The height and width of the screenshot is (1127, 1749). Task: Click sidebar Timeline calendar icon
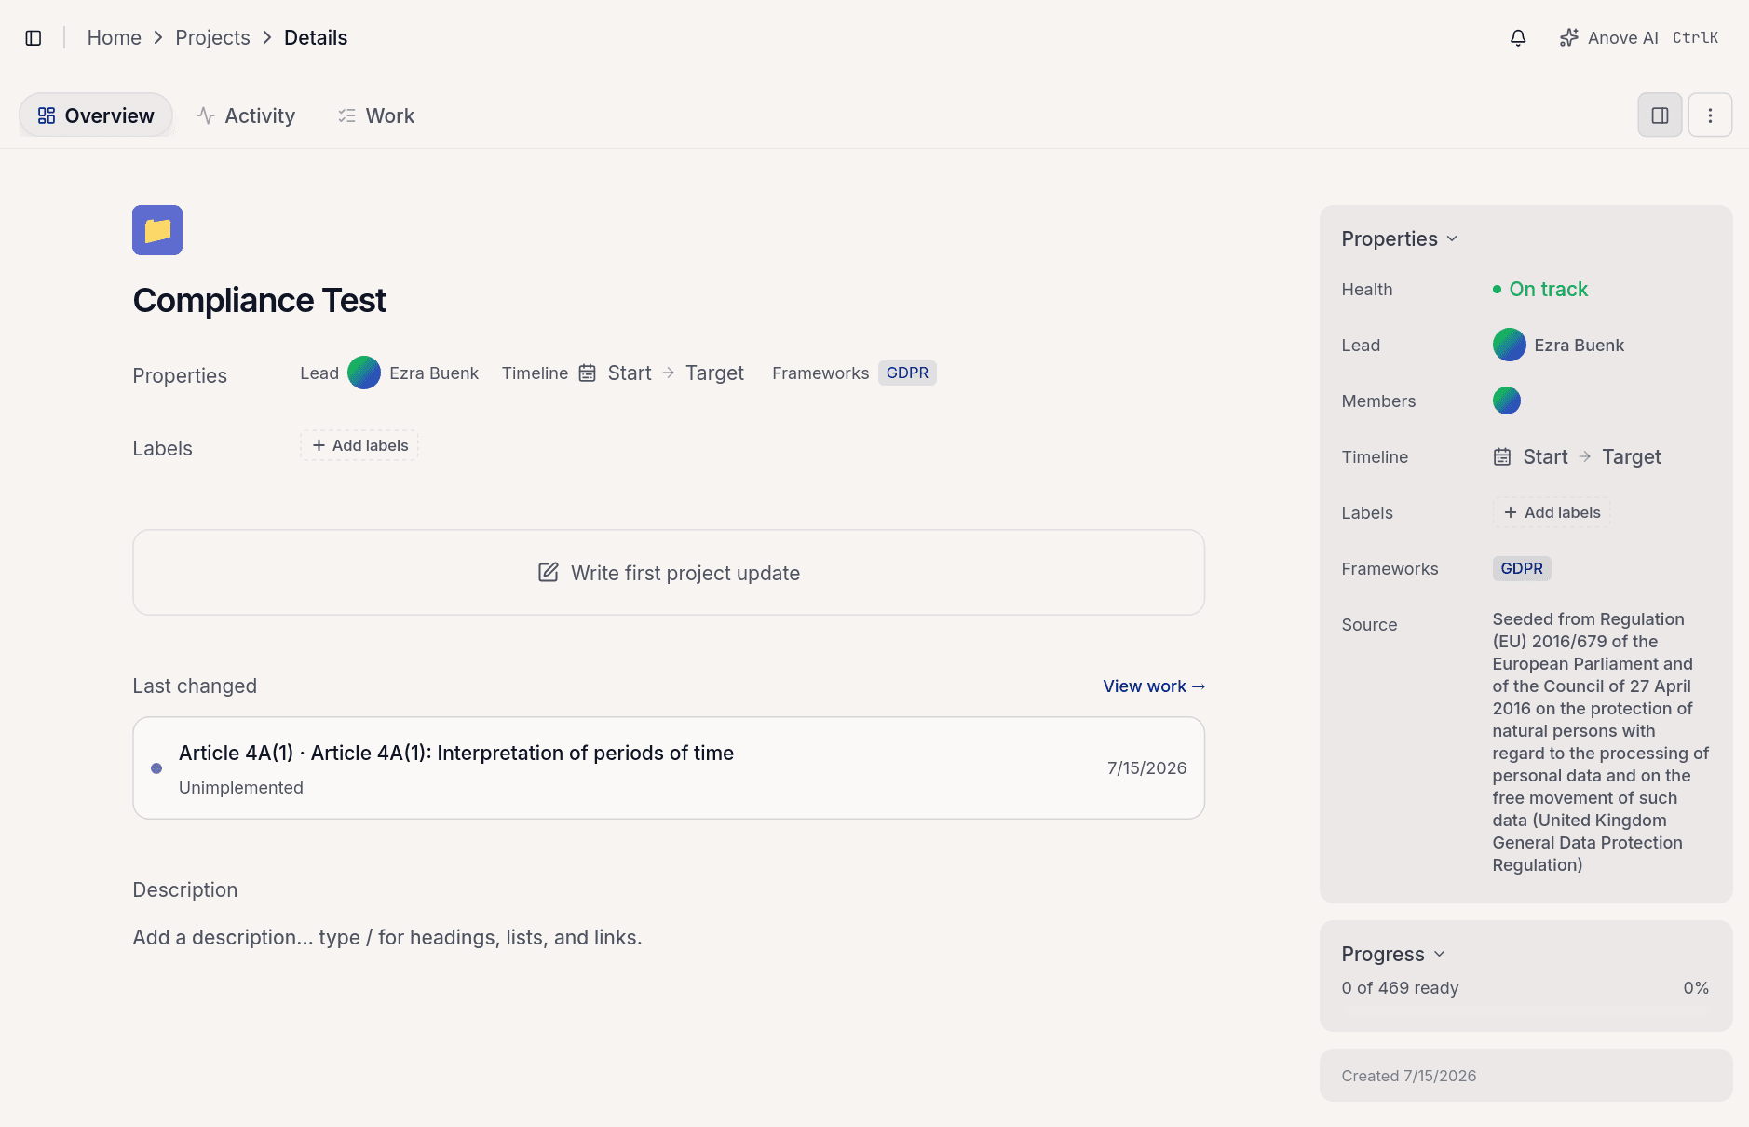(x=1502, y=457)
